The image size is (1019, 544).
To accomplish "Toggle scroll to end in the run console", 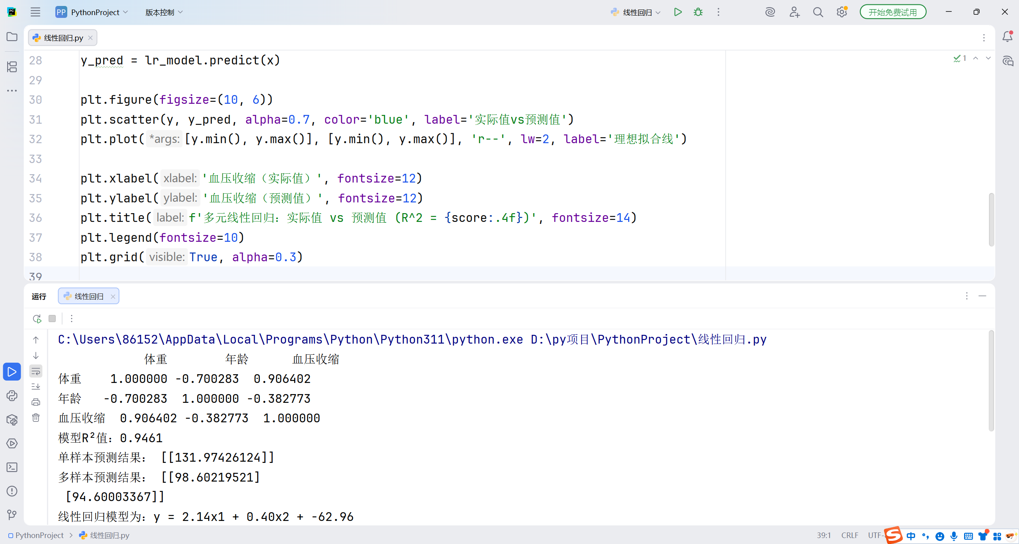I will pos(36,387).
